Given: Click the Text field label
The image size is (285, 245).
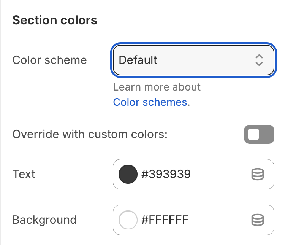Looking at the screenshot, I should click(24, 174).
